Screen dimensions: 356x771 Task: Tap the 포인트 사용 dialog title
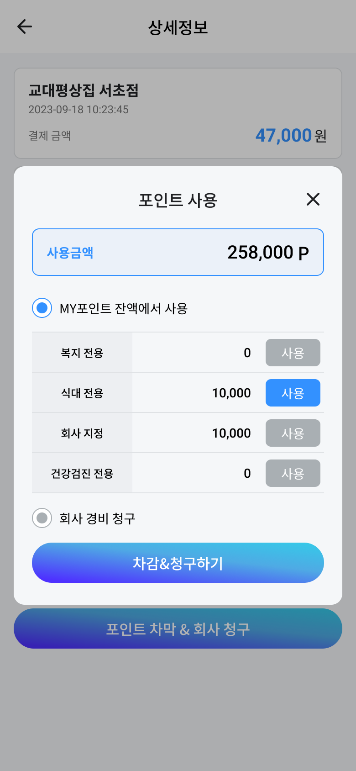178,200
